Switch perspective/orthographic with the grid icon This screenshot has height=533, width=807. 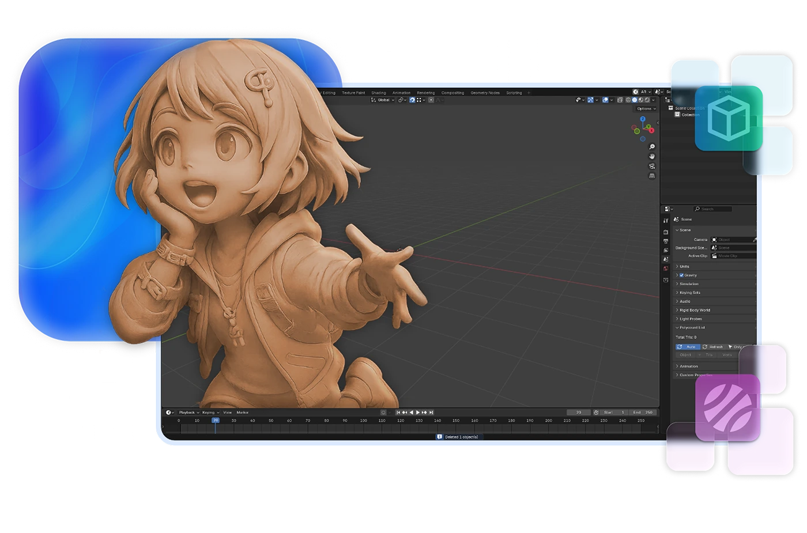point(652,176)
